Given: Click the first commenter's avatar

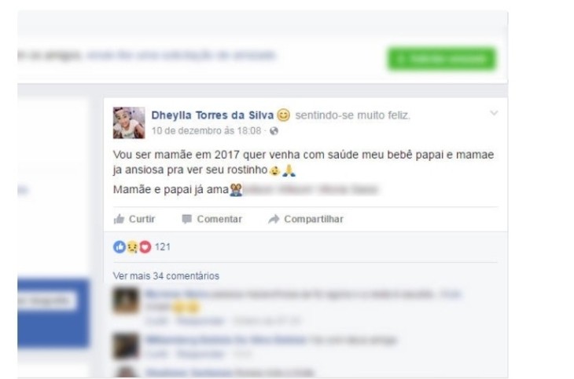Looking at the screenshot, I should click(x=126, y=301).
